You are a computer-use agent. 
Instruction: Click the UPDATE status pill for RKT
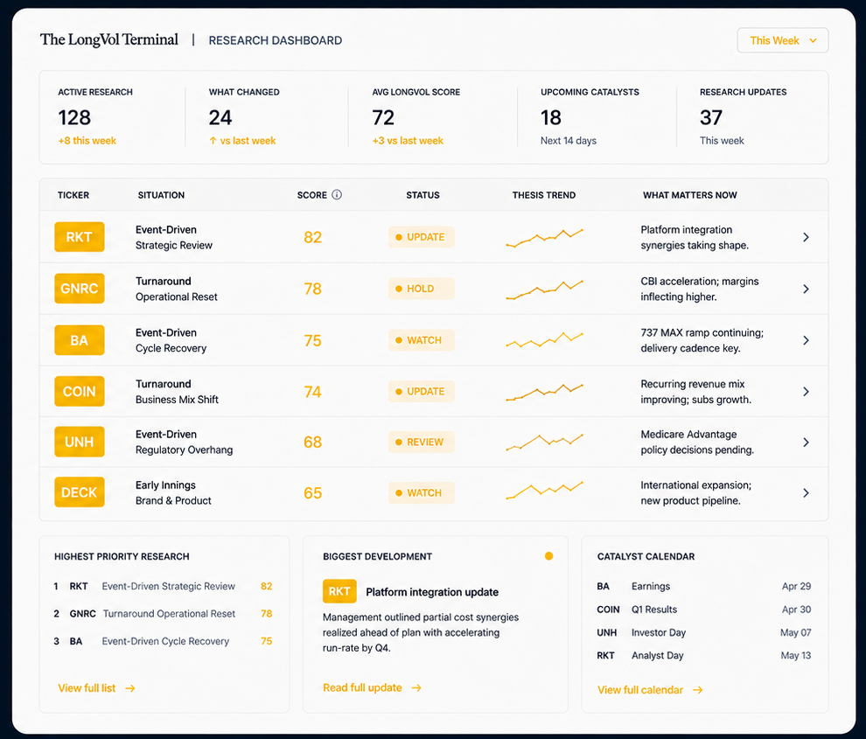pos(422,237)
